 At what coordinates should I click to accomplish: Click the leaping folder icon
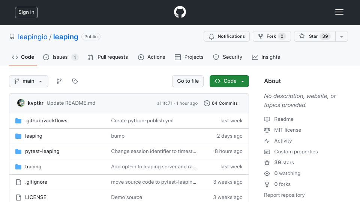[x=18, y=136]
